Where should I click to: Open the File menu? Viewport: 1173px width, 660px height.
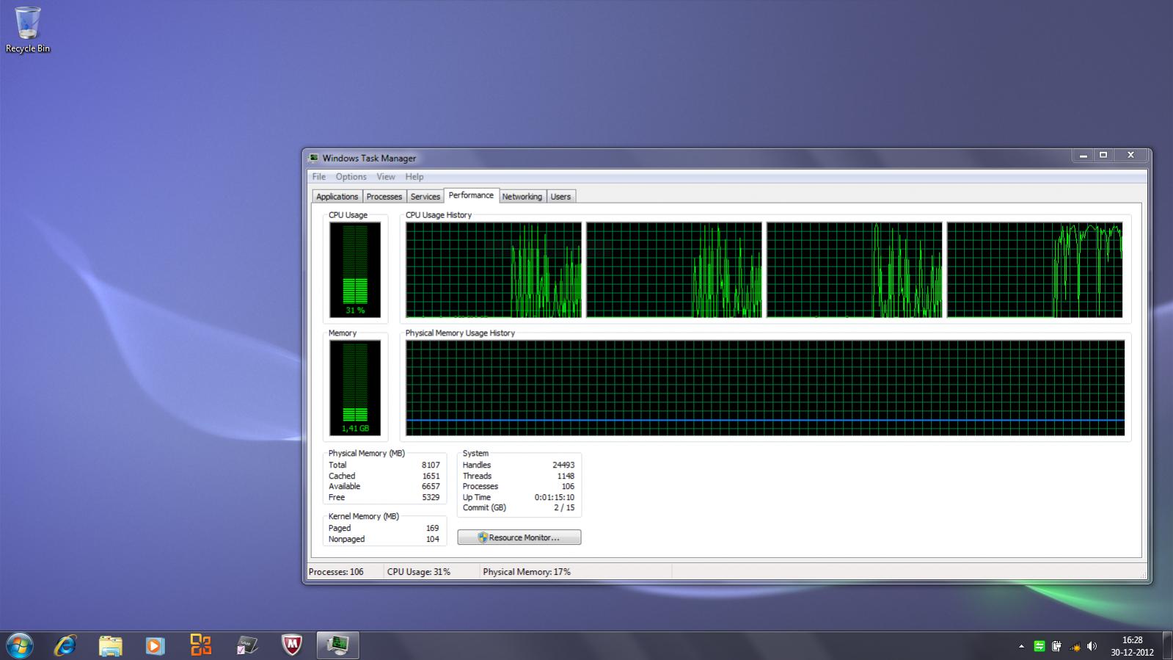point(318,177)
